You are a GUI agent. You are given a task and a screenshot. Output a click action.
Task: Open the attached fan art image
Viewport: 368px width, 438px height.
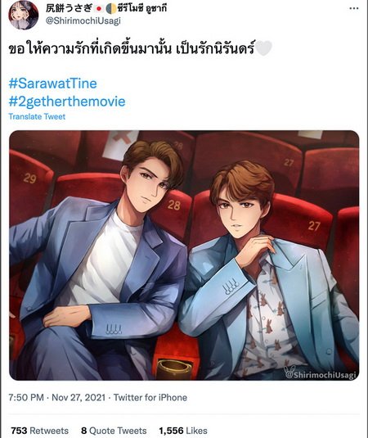point(184,255)
